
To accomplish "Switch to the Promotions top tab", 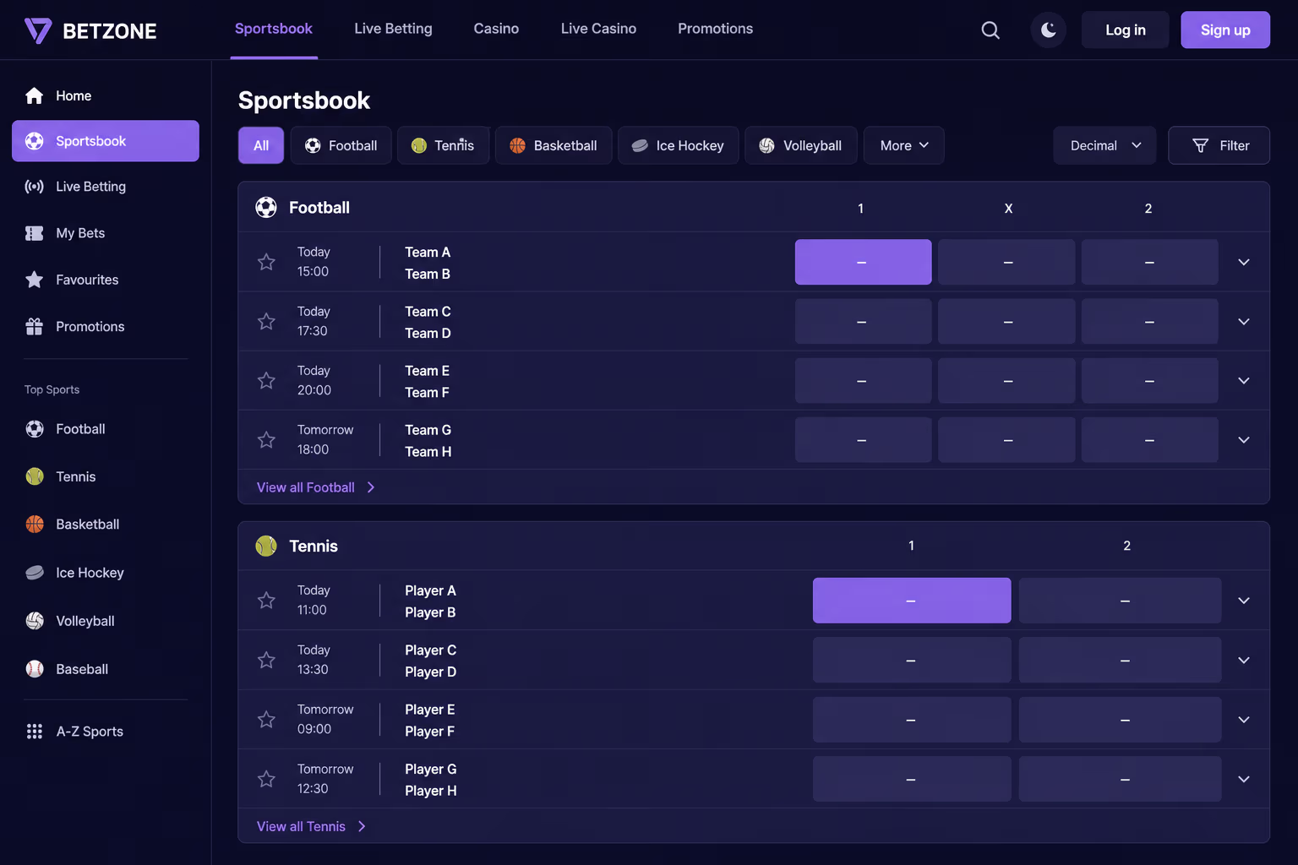I will [715, 29].
